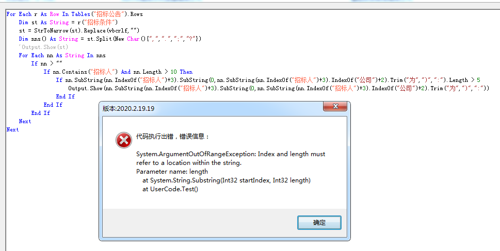Click the red error icon in the dialog
The width and height of the screenshot is (500, 251).
124,140
